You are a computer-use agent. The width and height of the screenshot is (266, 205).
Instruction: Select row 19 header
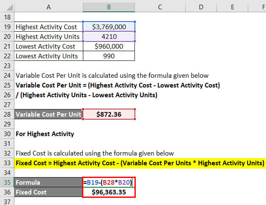coord(7,27)
